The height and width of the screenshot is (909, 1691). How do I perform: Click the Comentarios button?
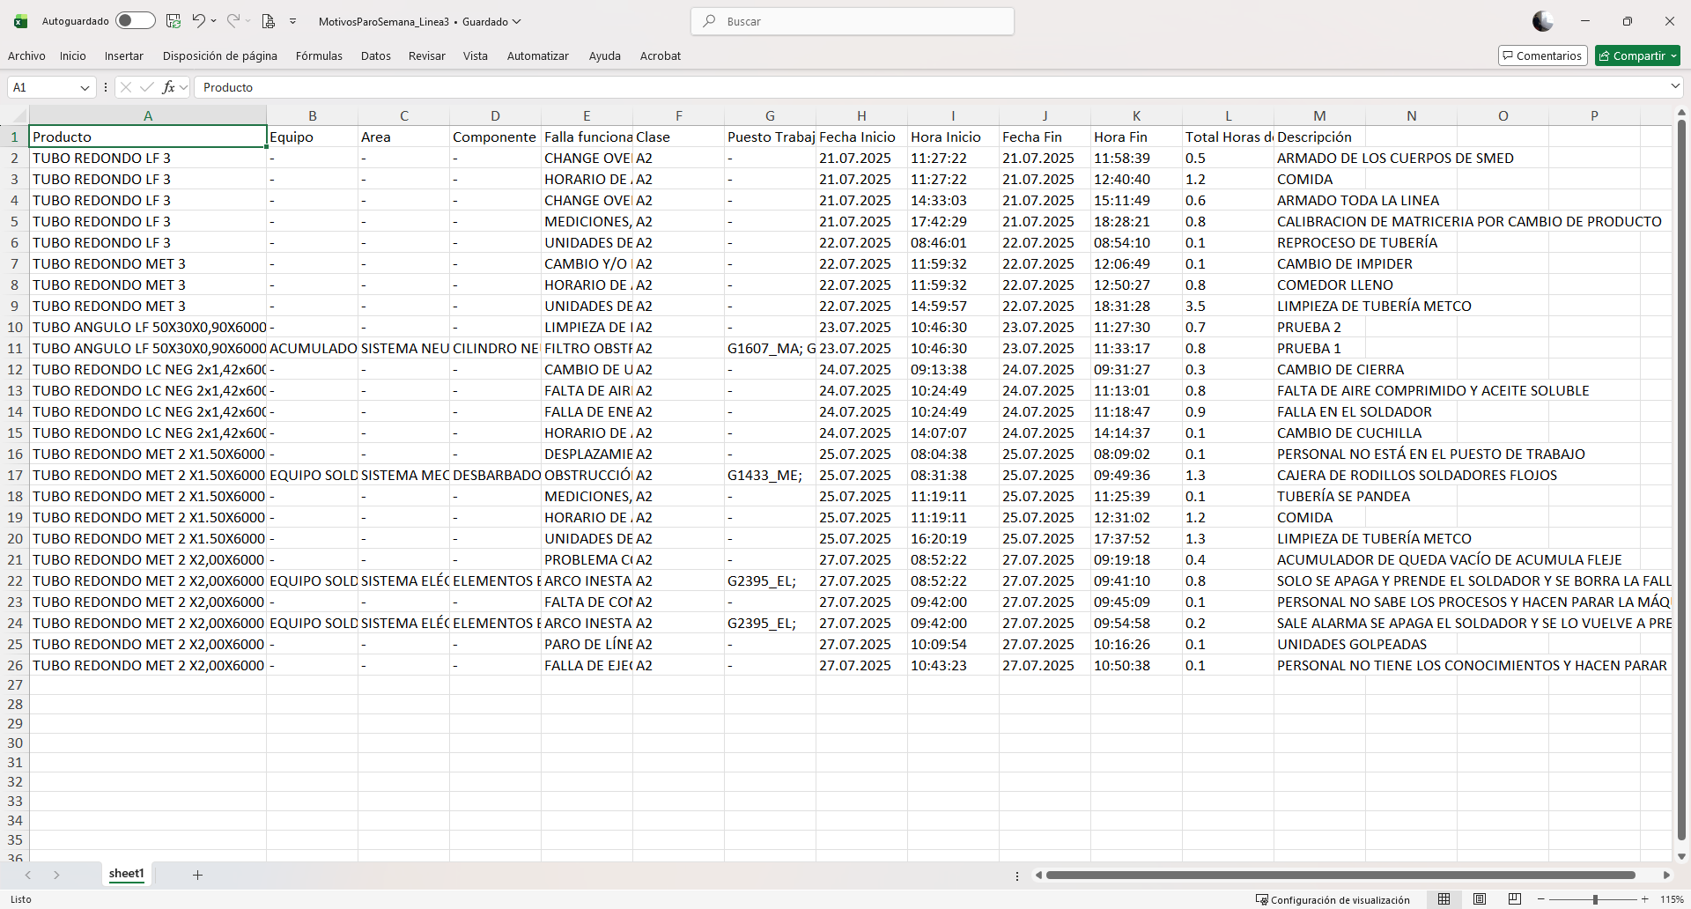pyautogui.click(x=1542, y=55)
